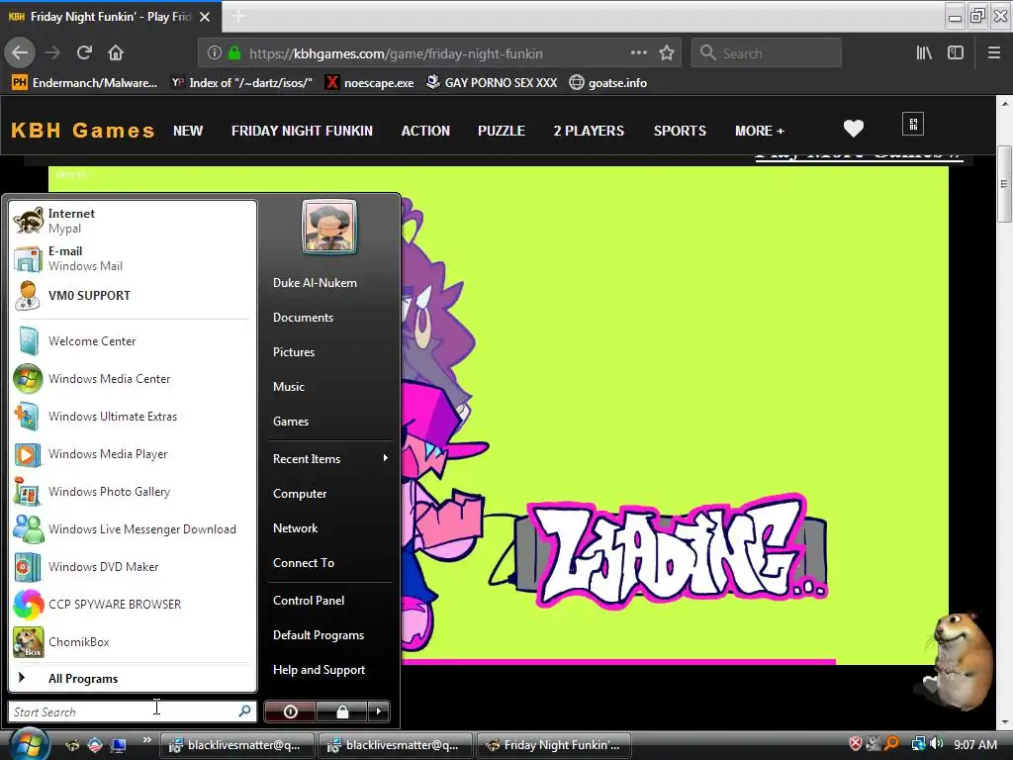The height and width of the screenshot is (760, 1013).
Task: Open E-mail Windows Mail entry
Action: click(x=133, y=258)
